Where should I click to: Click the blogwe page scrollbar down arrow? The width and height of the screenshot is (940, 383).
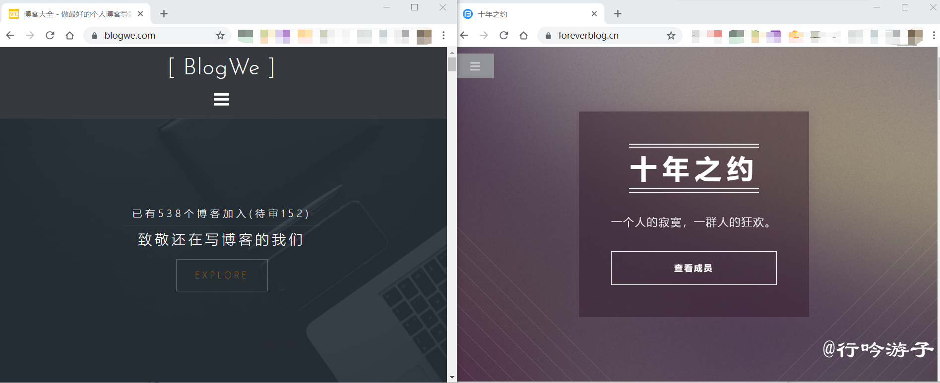point(452,378)
